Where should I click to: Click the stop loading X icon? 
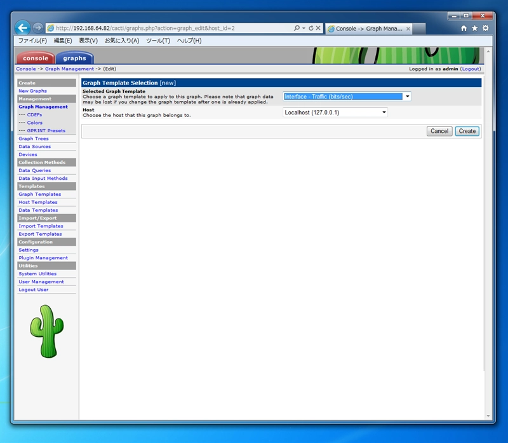(x=318, y=28)
